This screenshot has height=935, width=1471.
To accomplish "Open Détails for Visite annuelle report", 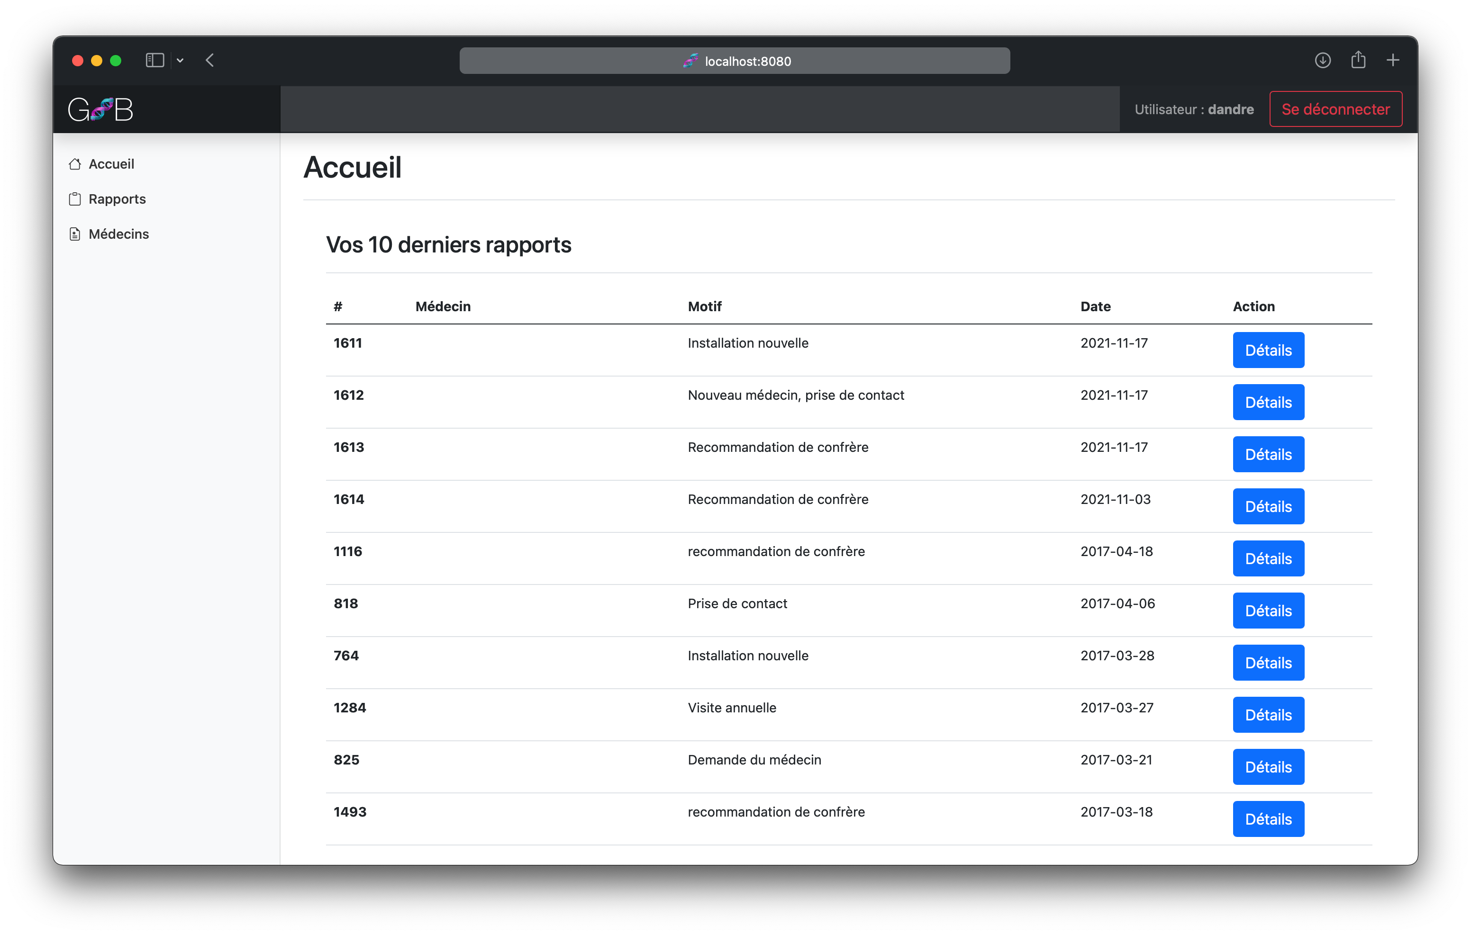I will point(1268,715).
